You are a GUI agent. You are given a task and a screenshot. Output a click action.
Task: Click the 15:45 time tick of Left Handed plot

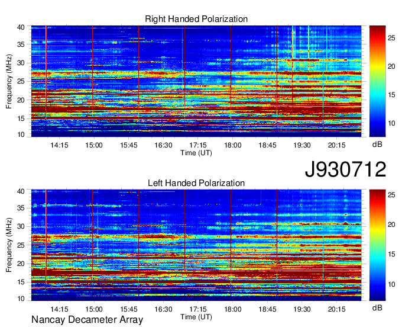129,309
